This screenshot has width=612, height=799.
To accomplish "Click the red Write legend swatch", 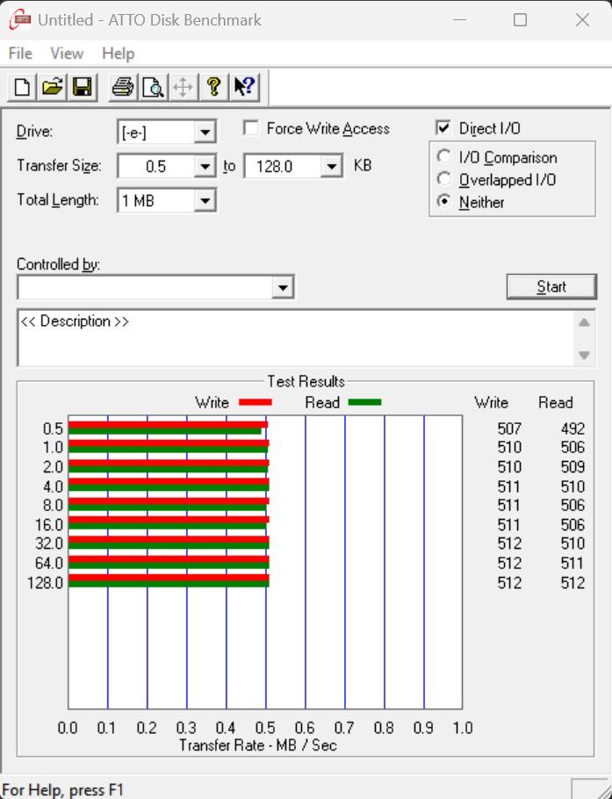I will (256, 402).
